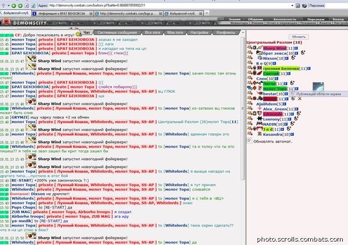Switch to Мои логи tab

pyautogui.click(x=175, y=33)
